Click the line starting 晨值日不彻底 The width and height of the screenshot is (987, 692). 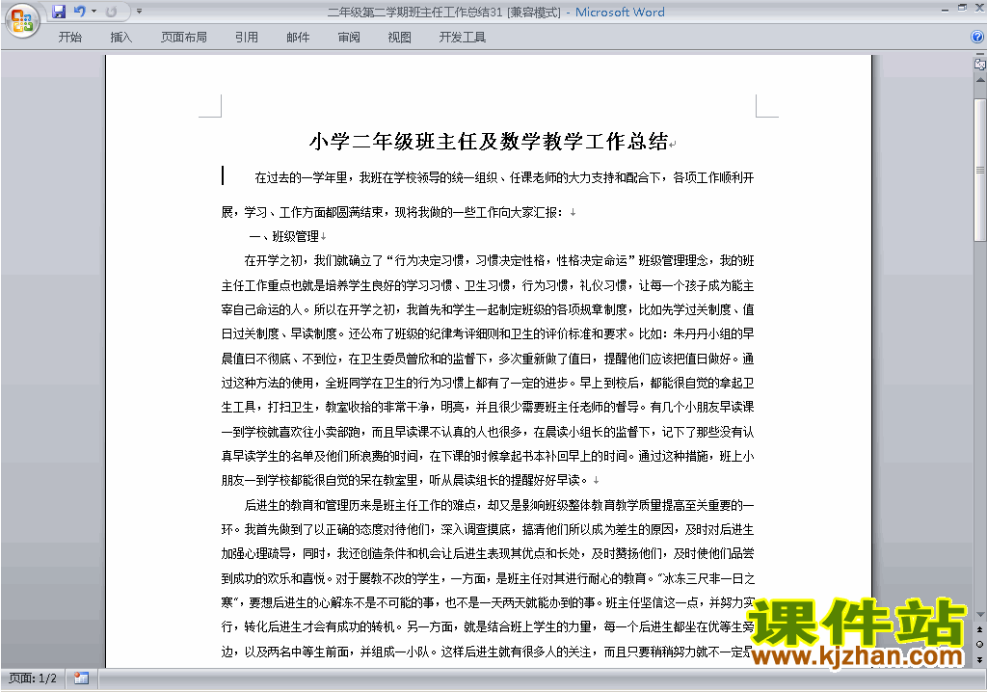[487, 359]
